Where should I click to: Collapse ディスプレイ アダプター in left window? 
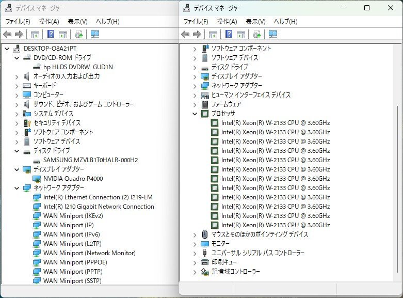pyautogui.click(x=17, y=169)
